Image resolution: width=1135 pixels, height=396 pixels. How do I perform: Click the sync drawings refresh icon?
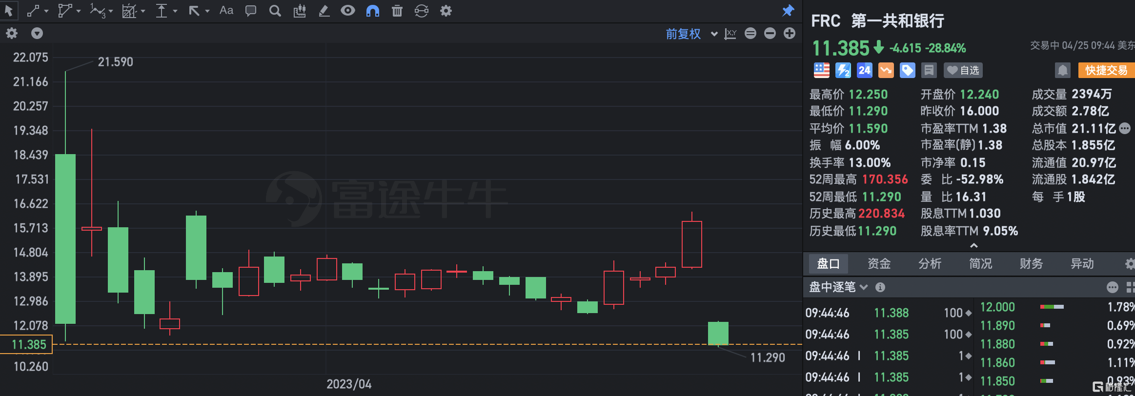(422, 11)
